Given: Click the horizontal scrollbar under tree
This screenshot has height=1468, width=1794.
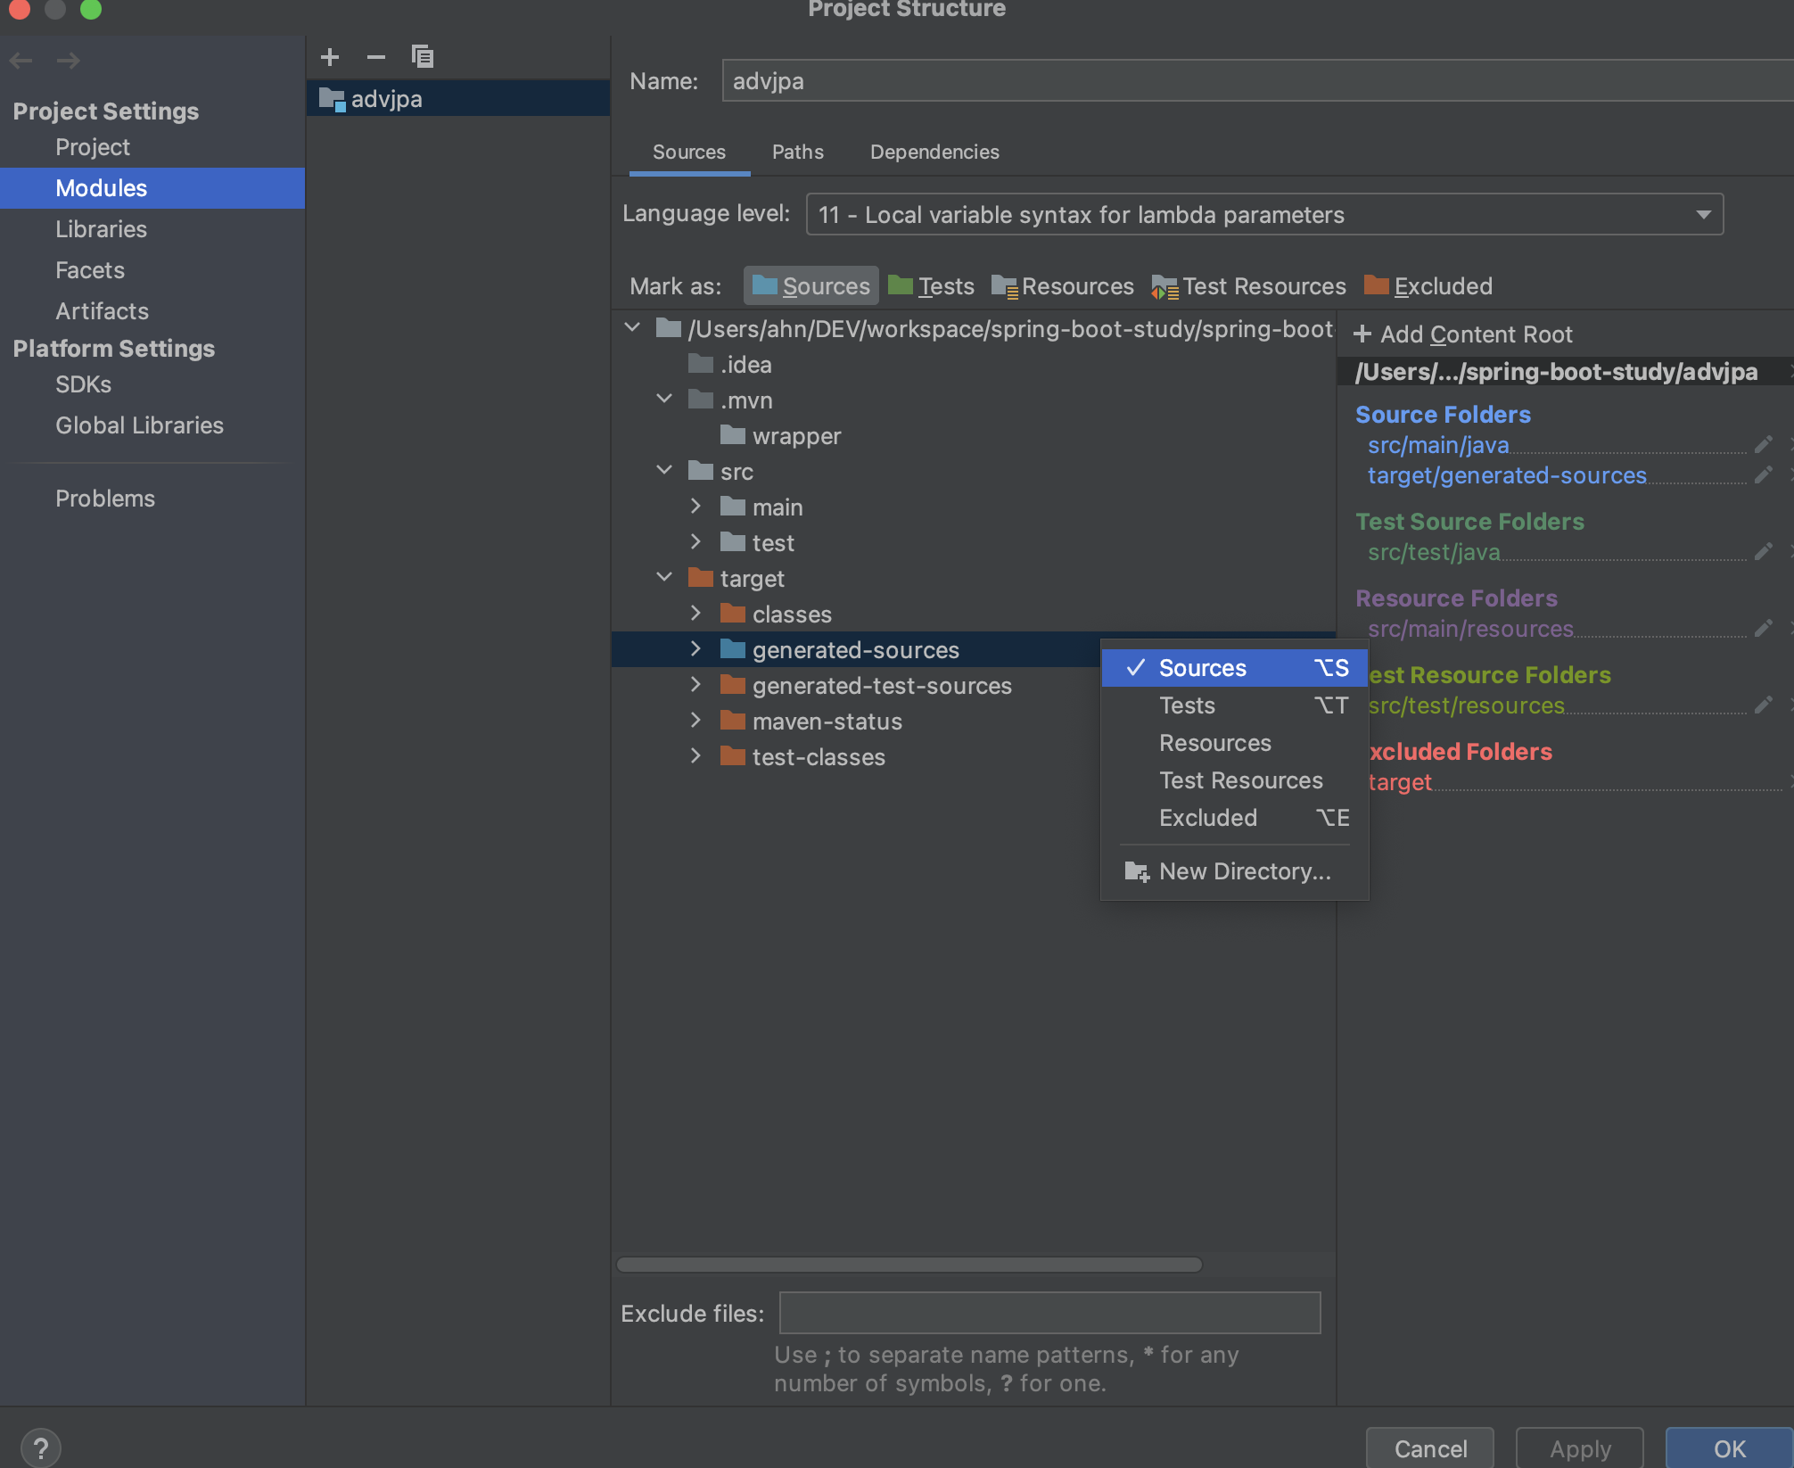Looking at the screenshot, I should click(909, 1265).
